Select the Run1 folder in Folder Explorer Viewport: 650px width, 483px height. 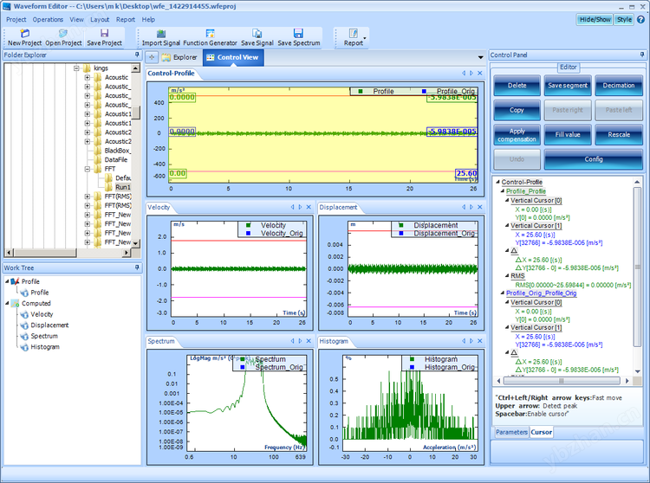tap(123, 187)
